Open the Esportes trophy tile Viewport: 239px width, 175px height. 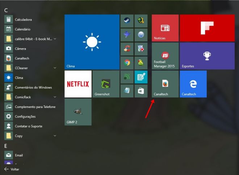pos(207,56)
